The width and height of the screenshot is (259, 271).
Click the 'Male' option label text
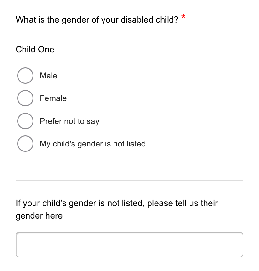point(48,76)
